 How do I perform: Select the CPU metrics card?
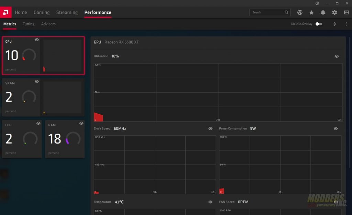22,139
